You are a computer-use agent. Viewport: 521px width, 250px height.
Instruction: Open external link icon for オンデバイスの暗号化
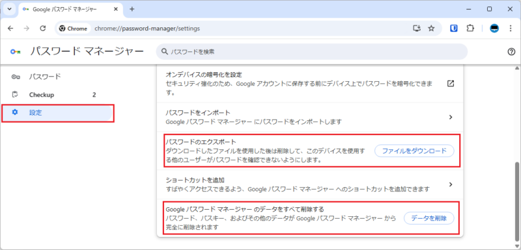pos(451,84)
